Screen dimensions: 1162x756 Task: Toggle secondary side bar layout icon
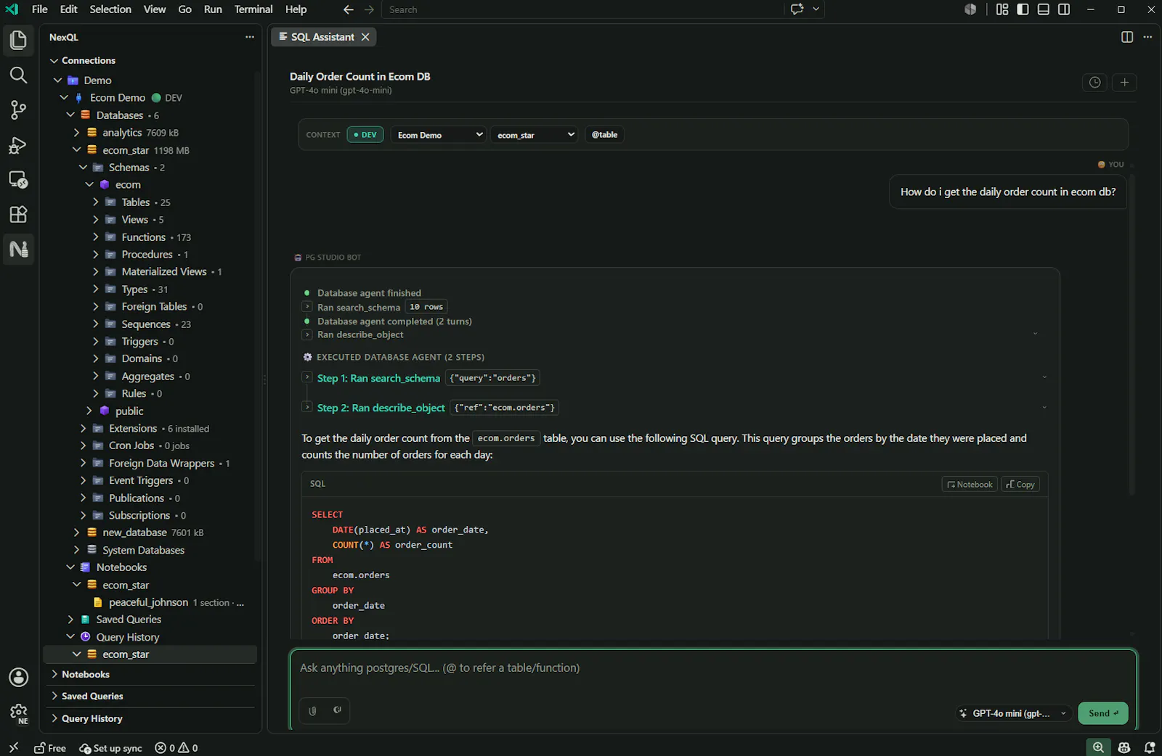1064,9
